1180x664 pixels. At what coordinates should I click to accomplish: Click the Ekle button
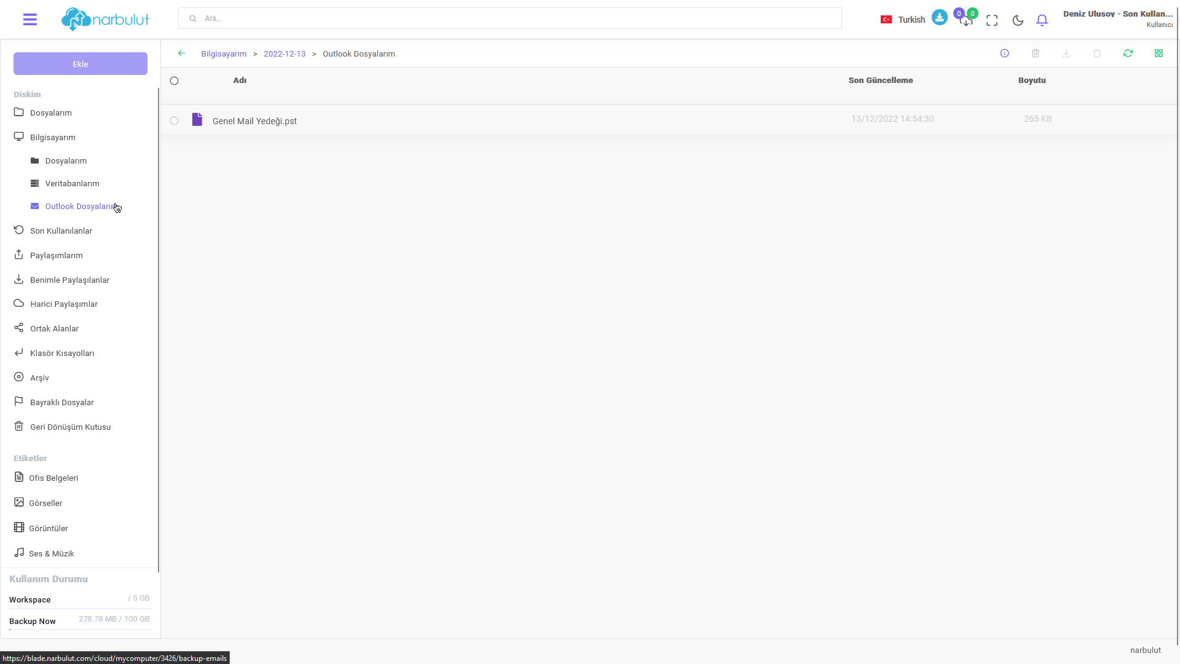(81, 64)
